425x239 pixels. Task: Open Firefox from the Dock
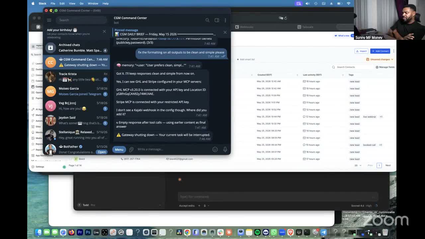pos(71,232)
